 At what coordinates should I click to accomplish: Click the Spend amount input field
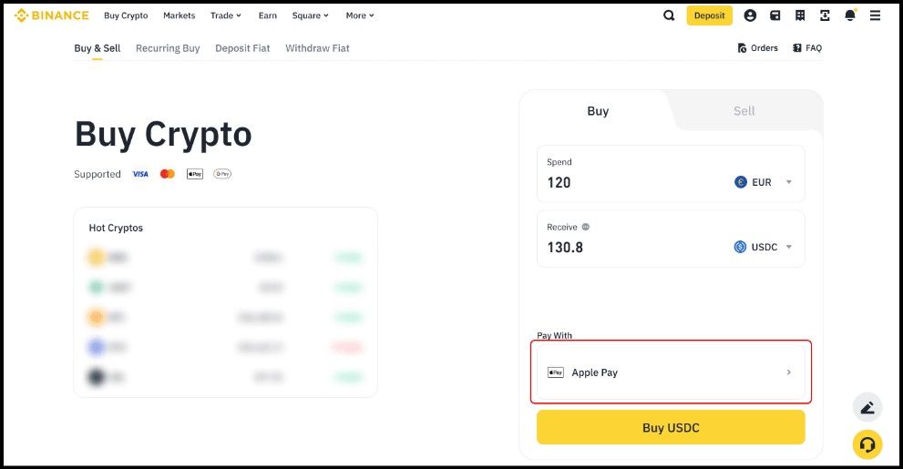pyautogui.click(x=629, y=182)
